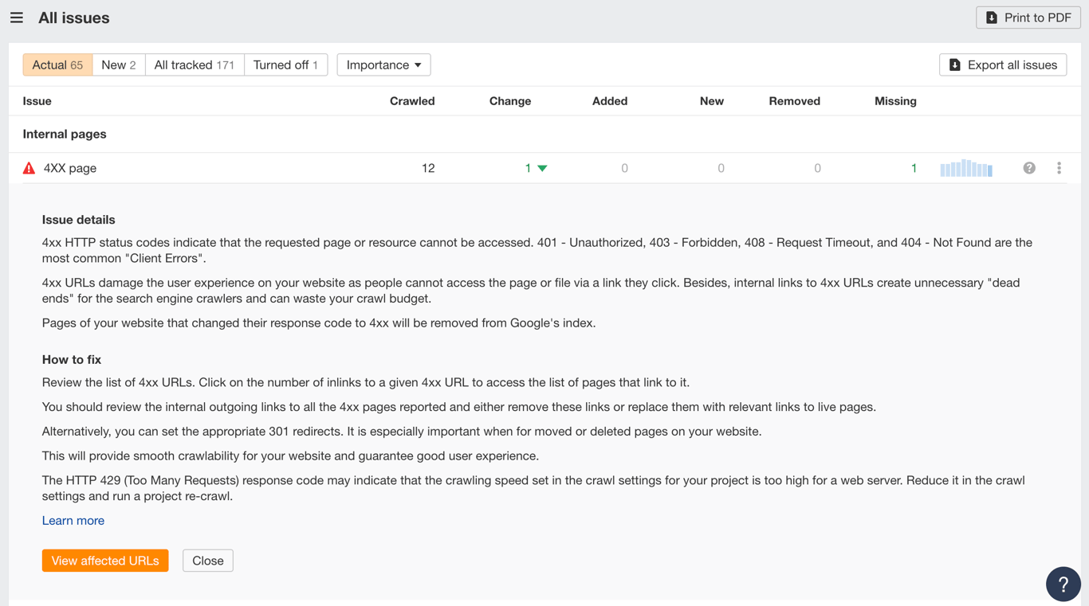View the Actual issues tab
This screenshot has height=606, width=1089.
[x=57, y=65]
